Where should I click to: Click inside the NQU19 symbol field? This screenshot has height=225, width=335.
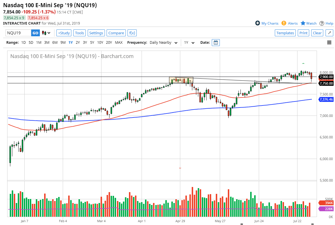[x=18, y=33]
